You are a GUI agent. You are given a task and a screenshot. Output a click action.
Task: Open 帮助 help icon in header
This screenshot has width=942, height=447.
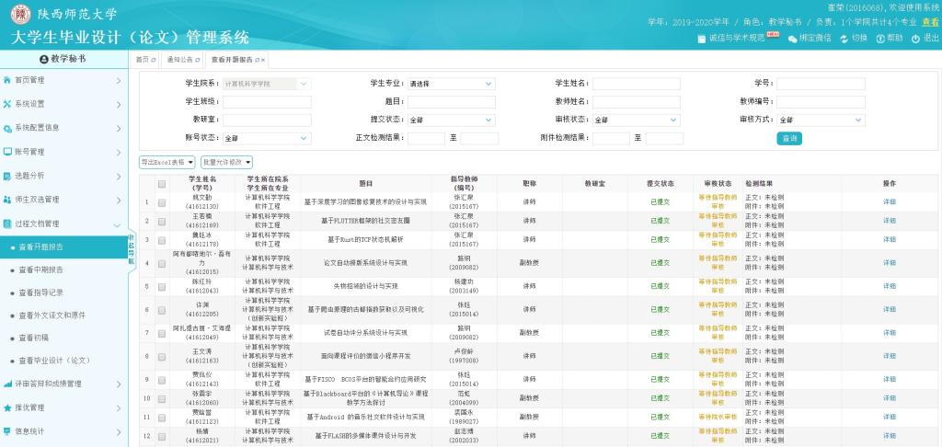[x=880, y=39]
